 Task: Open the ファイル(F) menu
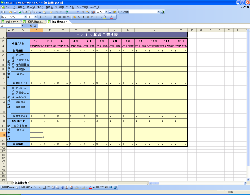[11, 7]
